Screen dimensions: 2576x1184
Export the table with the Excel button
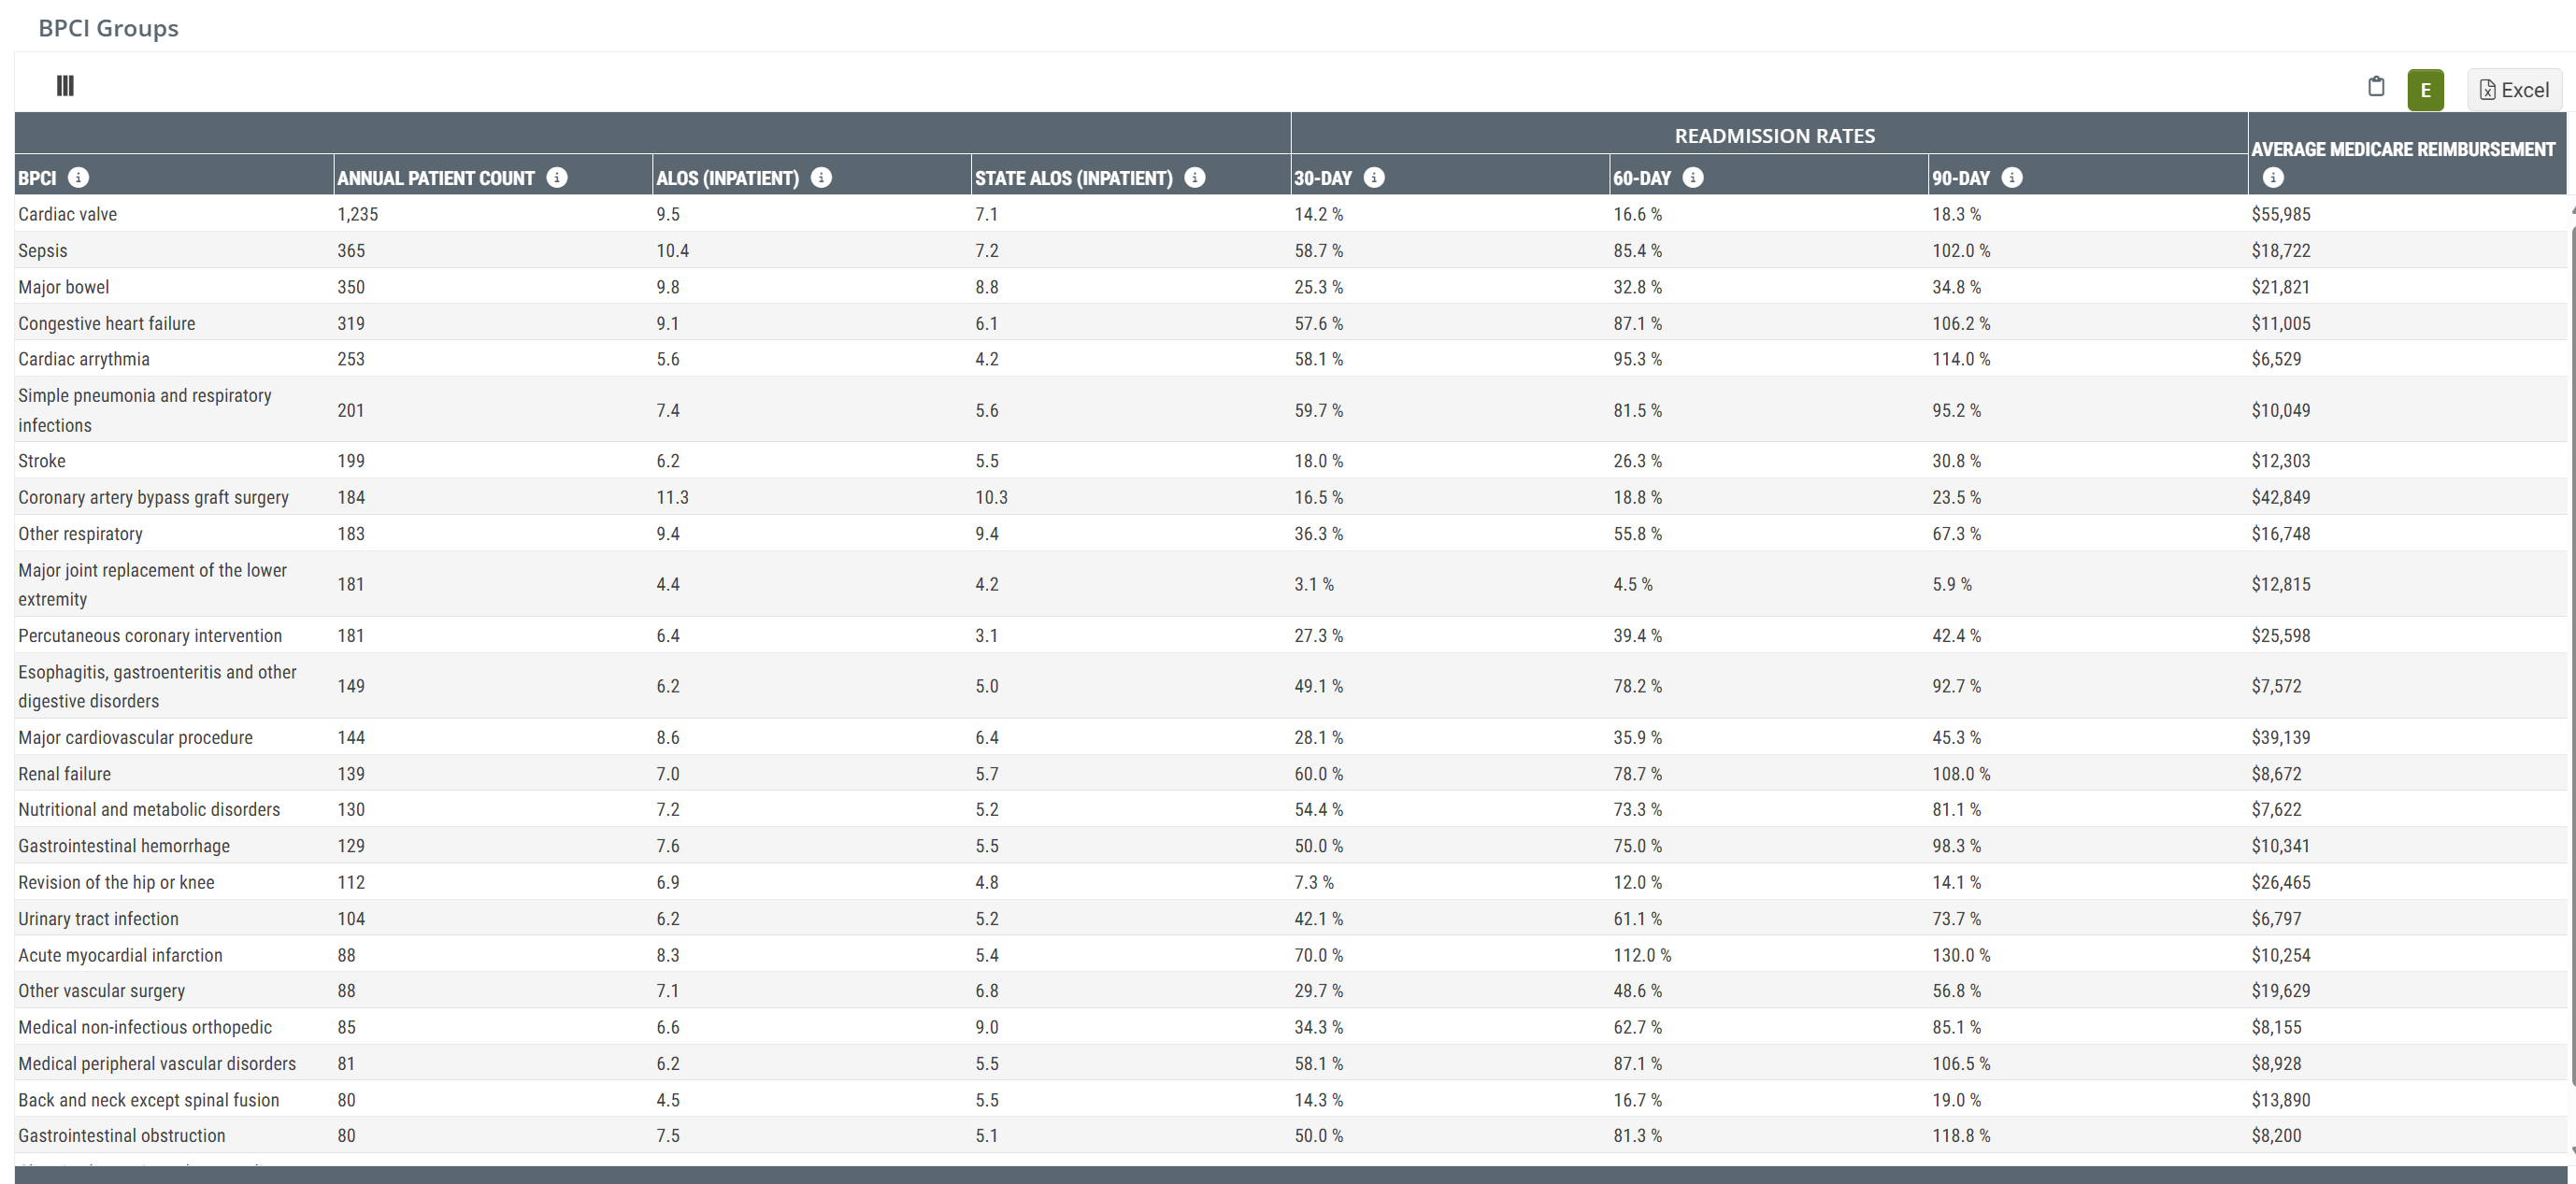point(2514,90)
